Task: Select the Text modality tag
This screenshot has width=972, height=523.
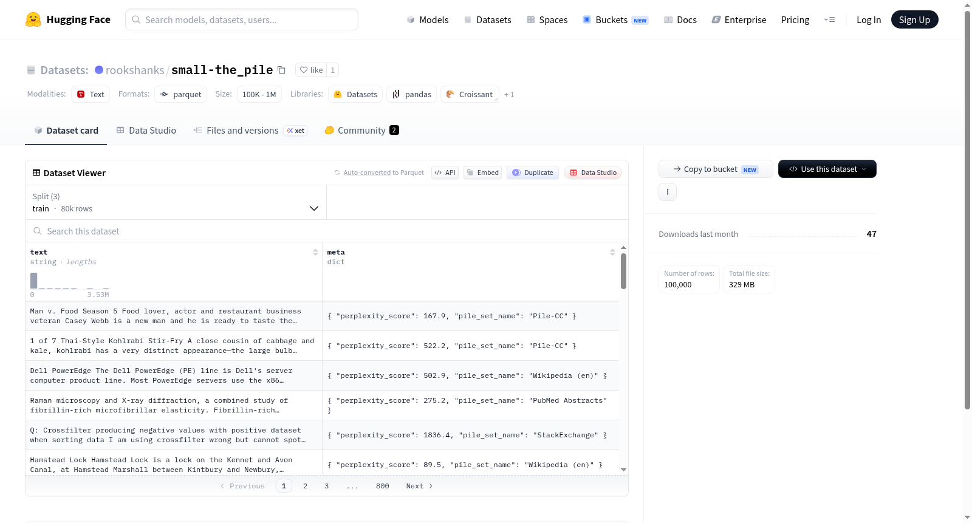Action: tap(91, 94)
